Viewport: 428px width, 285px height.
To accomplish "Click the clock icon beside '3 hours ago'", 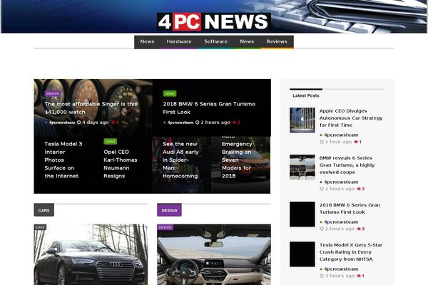I will pos(322,276).
